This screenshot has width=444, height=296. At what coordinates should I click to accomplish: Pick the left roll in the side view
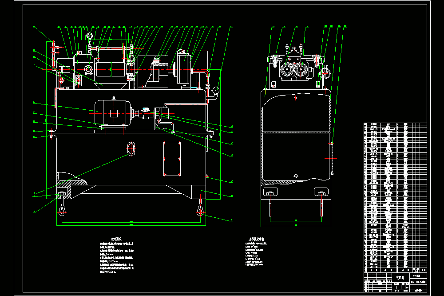click(x=287, y=69)
